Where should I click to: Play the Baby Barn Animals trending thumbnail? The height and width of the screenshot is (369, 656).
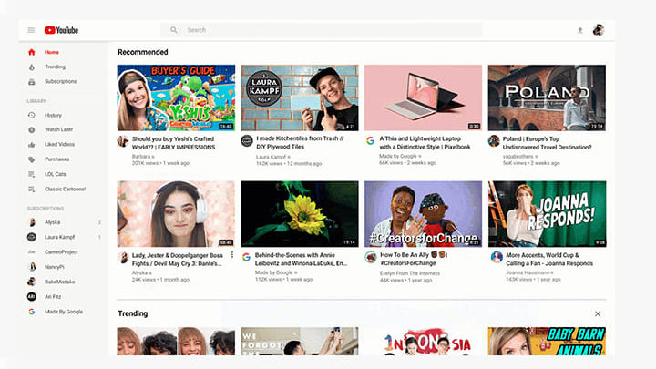point(547,342)
